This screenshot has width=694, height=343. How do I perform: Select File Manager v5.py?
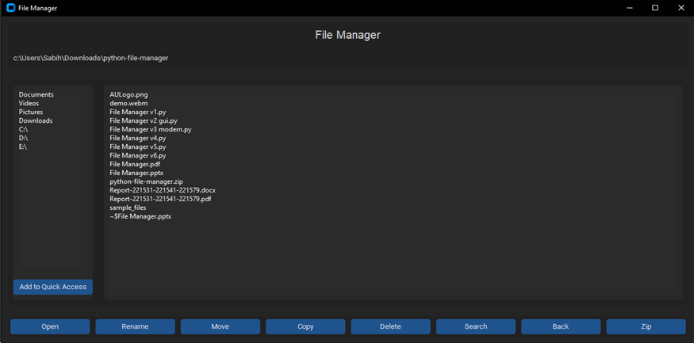coord(138,147)
